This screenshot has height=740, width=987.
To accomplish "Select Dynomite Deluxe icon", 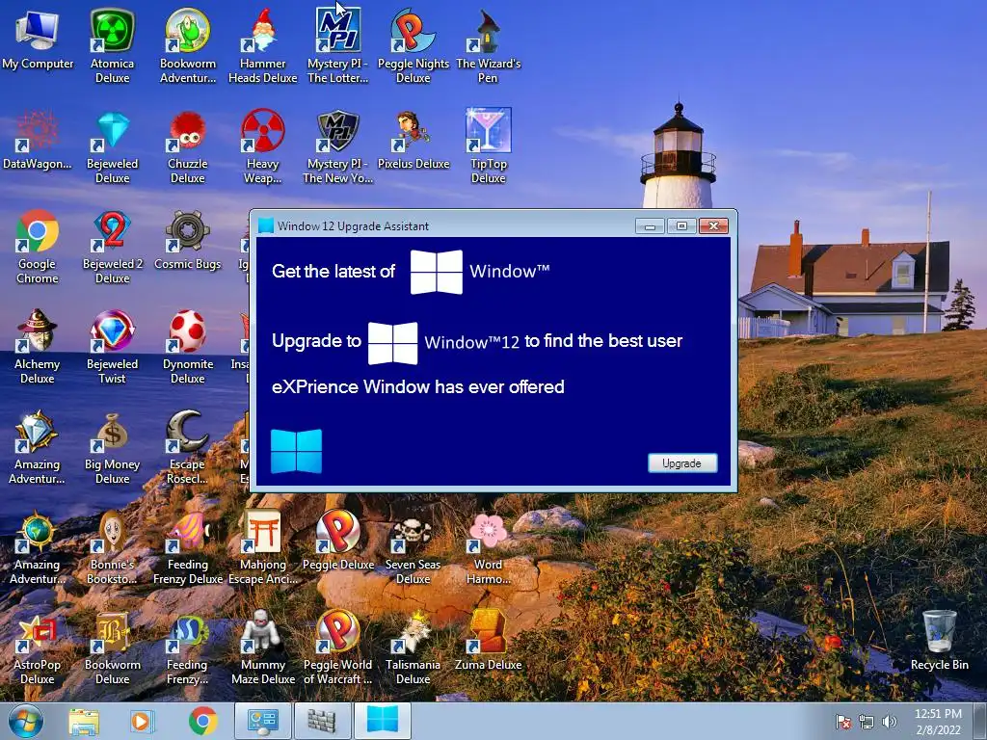I will (188, 347).
